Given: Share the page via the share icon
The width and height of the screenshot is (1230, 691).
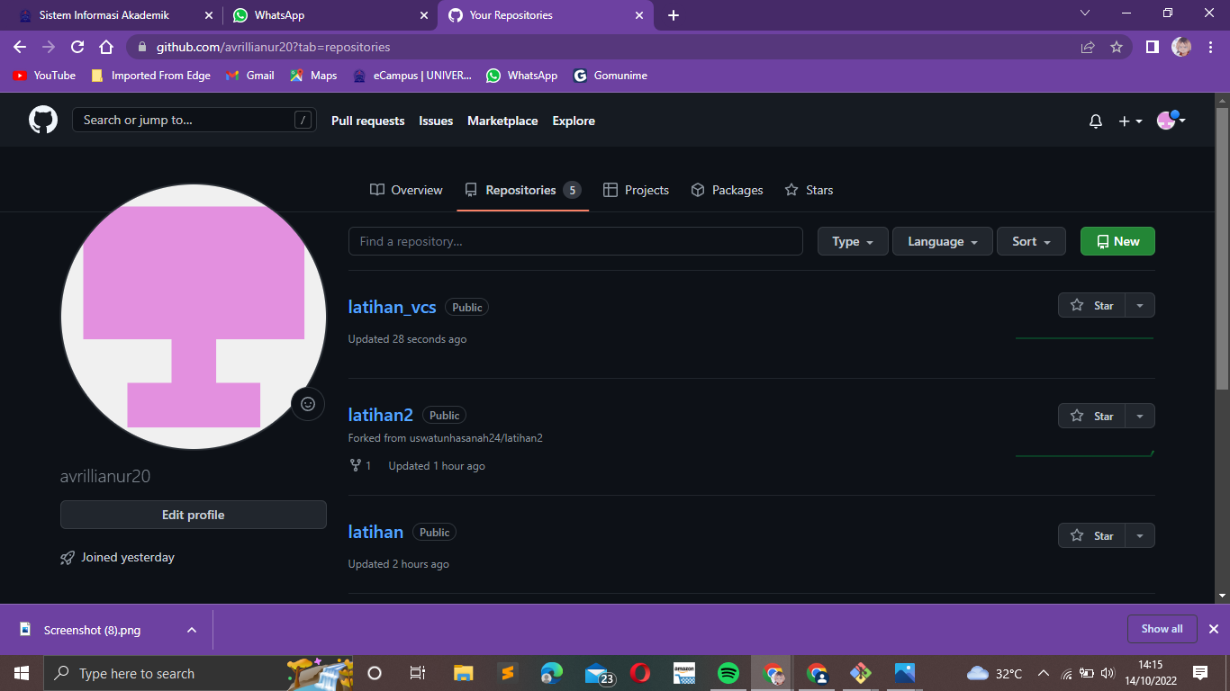Looking at the screenshot, I should [x=1088, y=46].
